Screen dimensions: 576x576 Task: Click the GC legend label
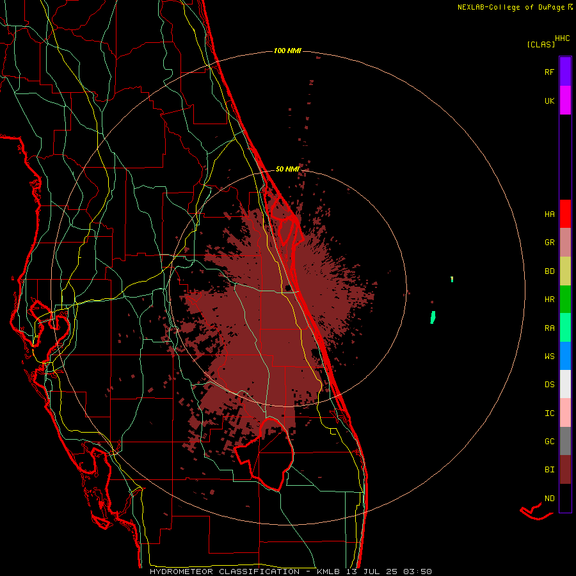click(x=550, y=441)
